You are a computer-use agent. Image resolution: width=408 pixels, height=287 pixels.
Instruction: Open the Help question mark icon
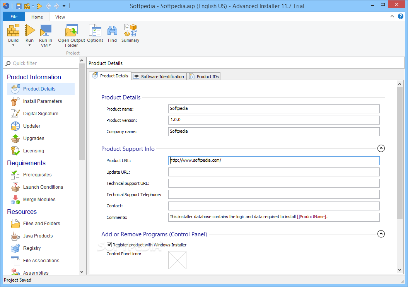400,17
